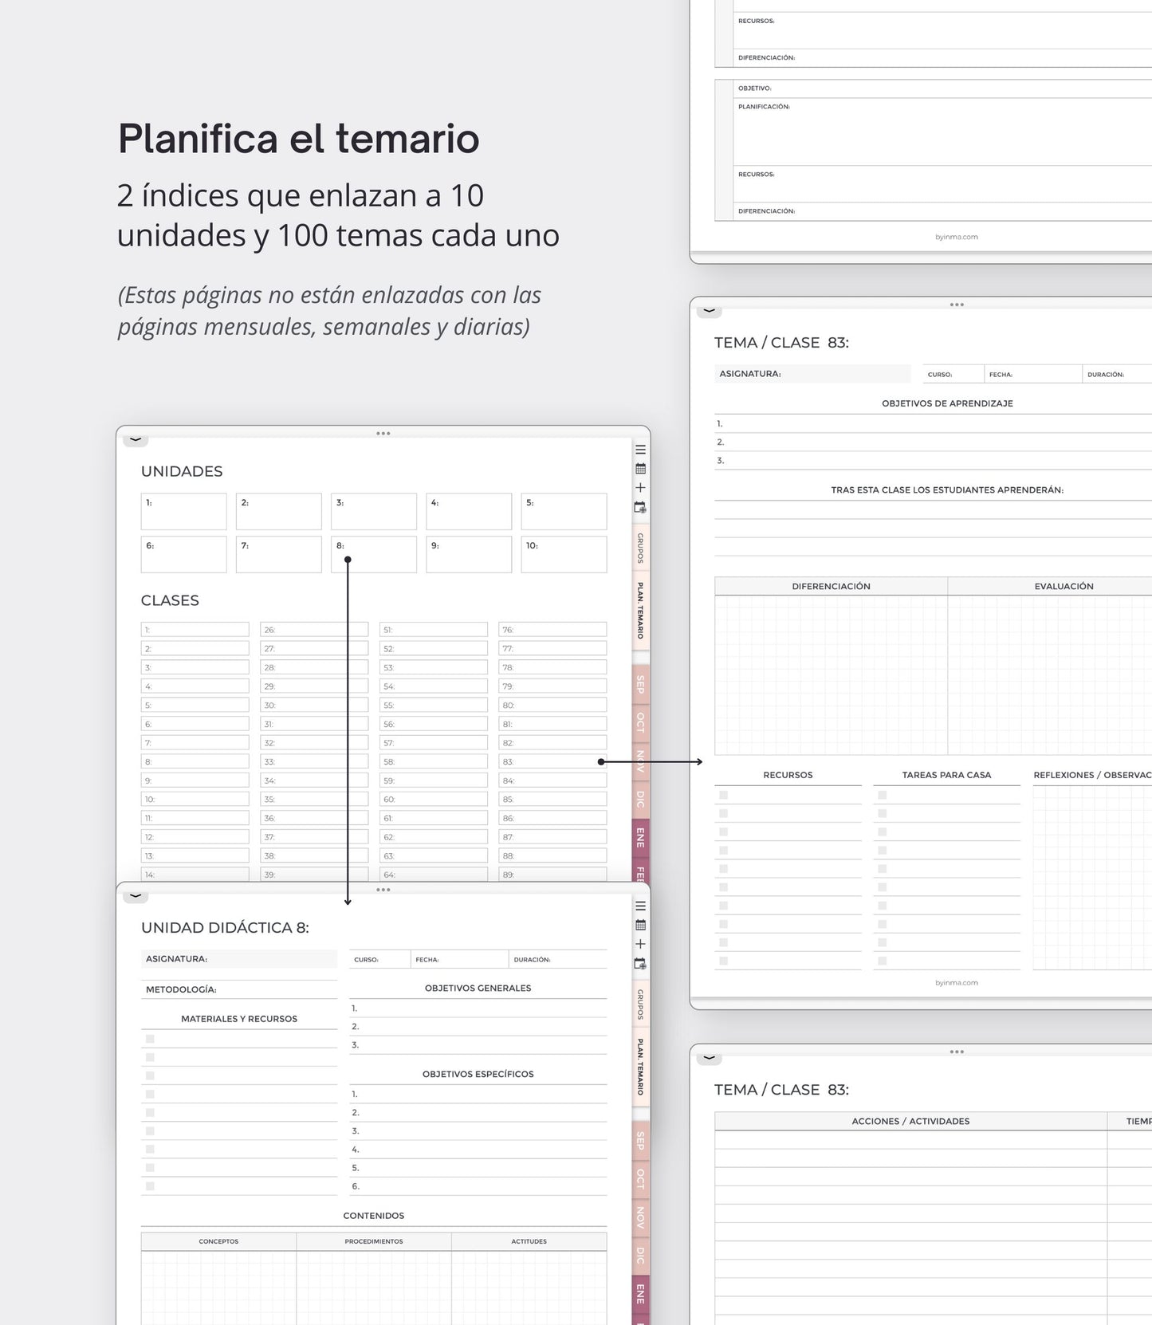
Task: Tap Curso field on Unidad Didáctica 8 page
Action: click(x=379, y=959)
